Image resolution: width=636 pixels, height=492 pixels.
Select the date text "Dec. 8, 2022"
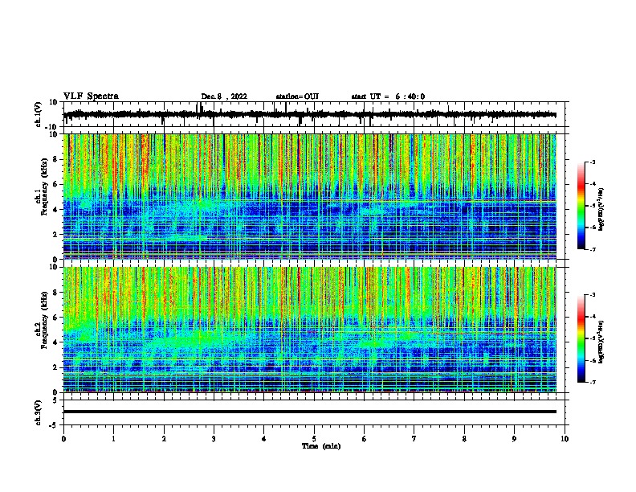tap(224, 96)
